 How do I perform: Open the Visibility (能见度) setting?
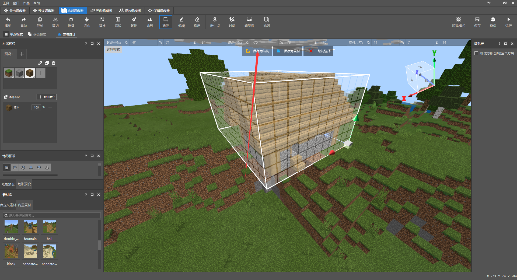point(249,22)
